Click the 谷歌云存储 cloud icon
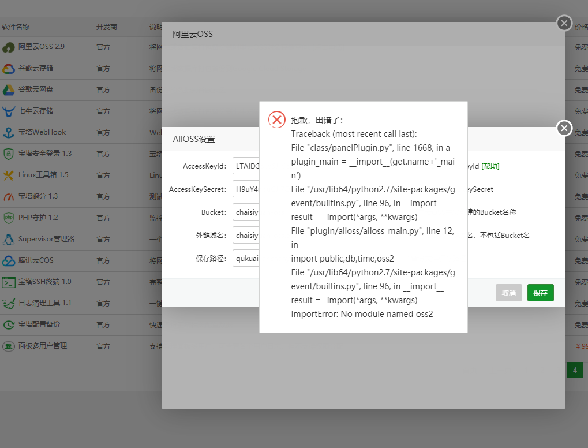The width and height of the screenshot is (588, 448). (x=8, y=69)
